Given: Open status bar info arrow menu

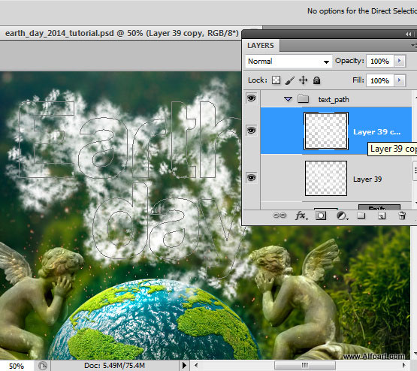Looking at the screenshot, I should click(x=184, y=365).
